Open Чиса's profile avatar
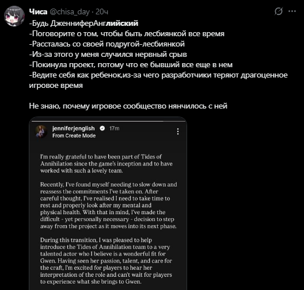The width and height of the screenshot is (304, 290). 14,16
